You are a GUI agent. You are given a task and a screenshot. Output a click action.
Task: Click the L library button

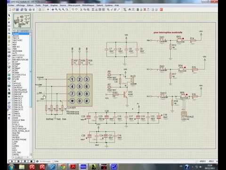point(16,31)
